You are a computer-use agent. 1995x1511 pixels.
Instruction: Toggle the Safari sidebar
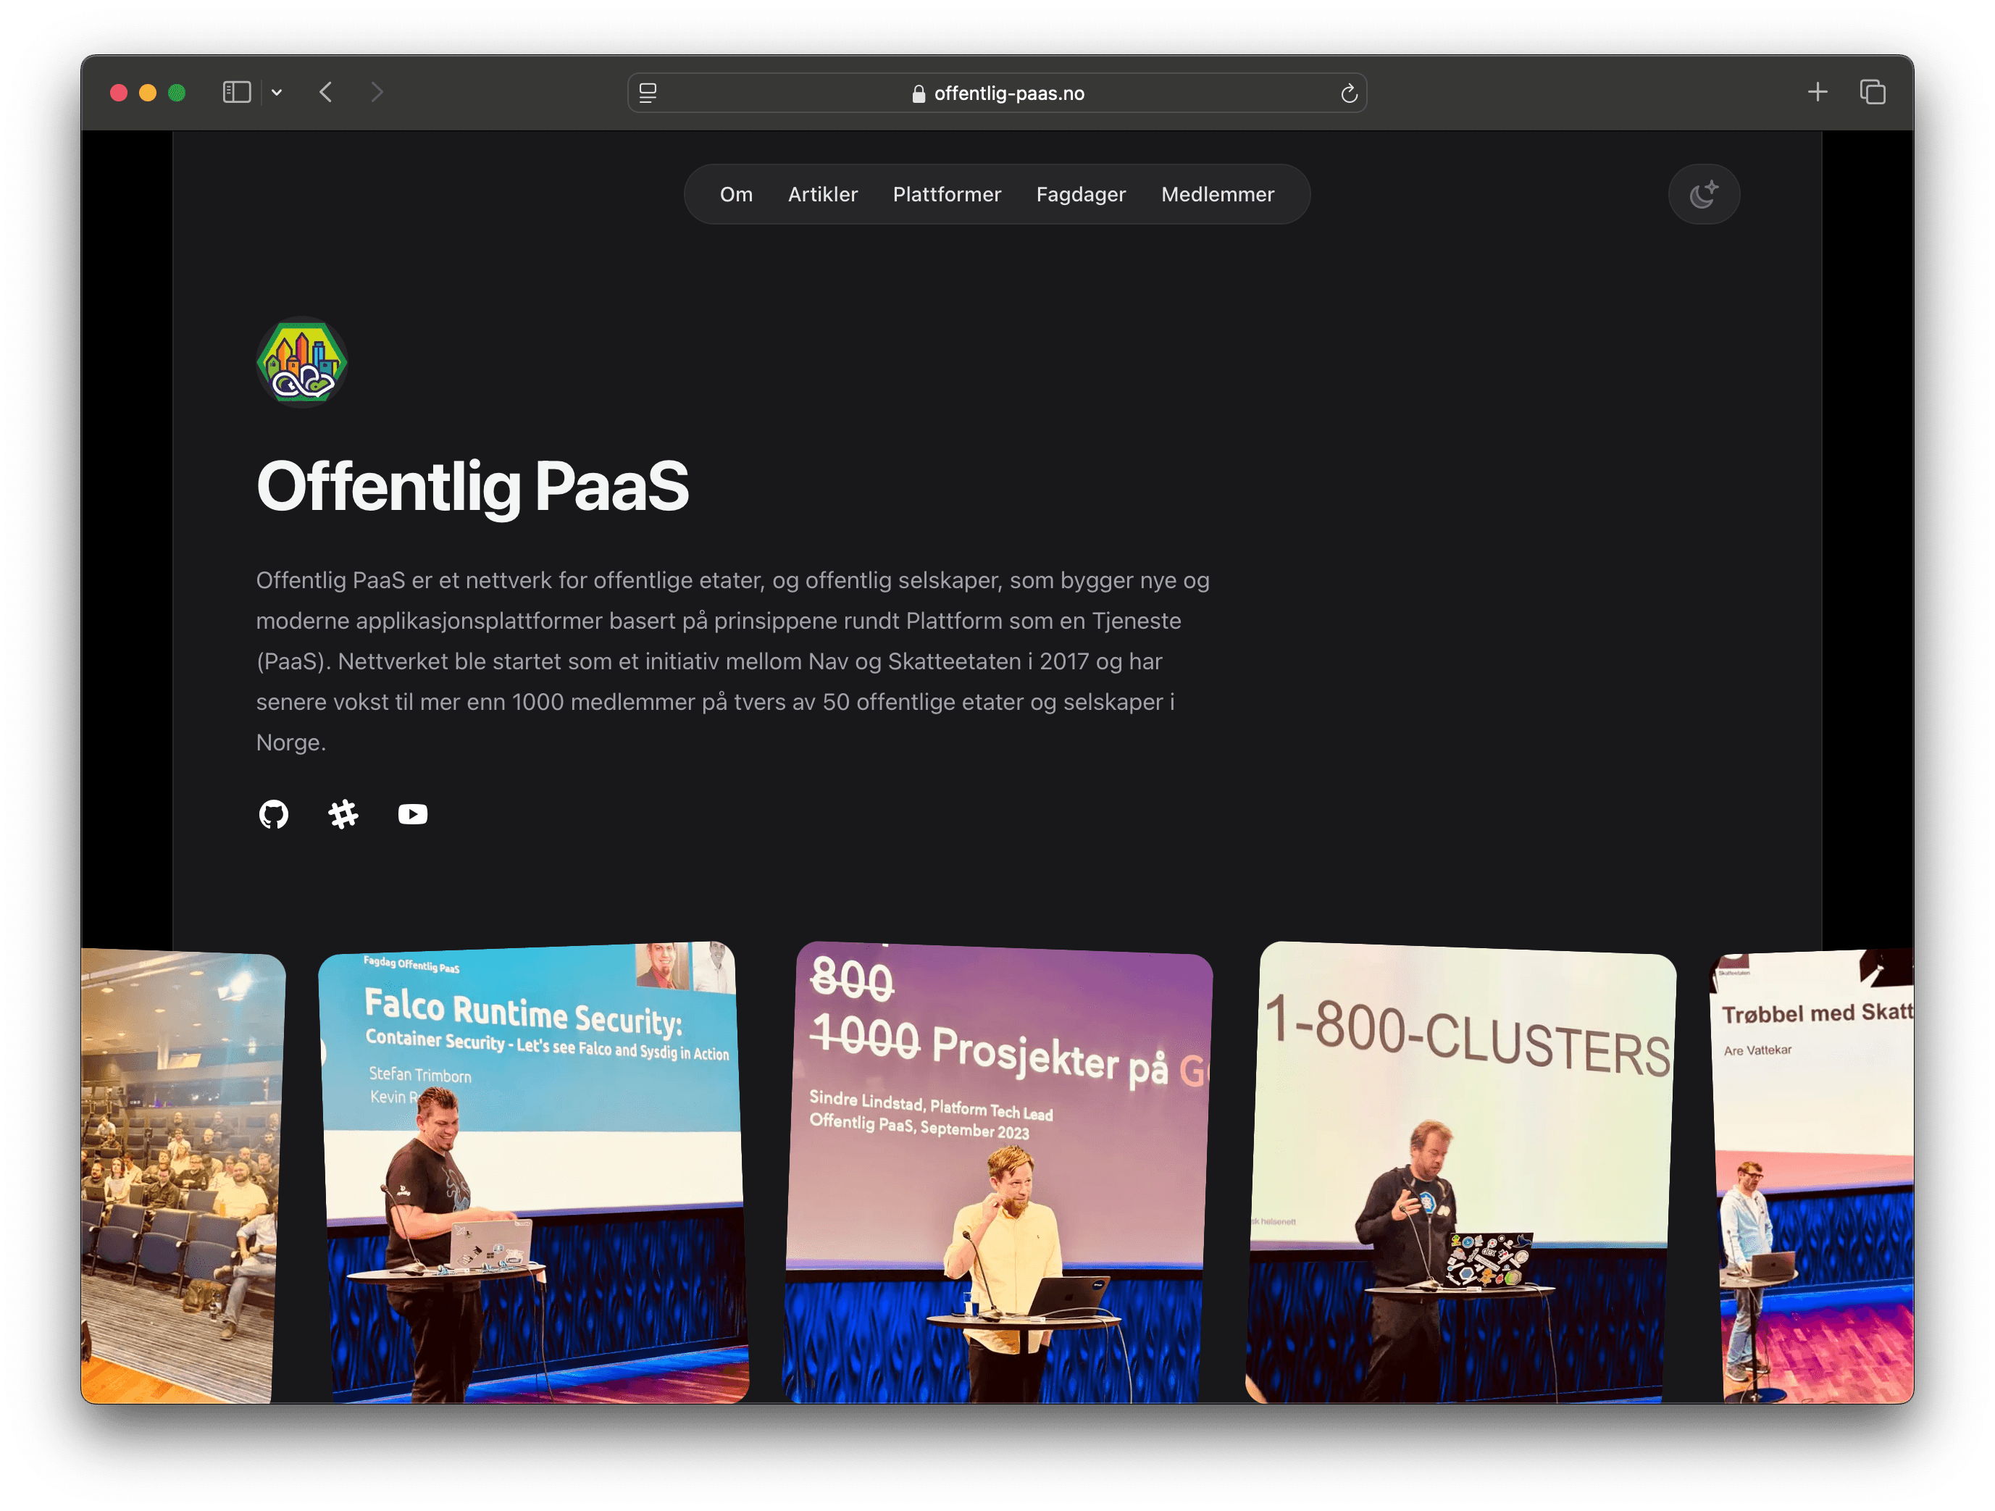236,92
